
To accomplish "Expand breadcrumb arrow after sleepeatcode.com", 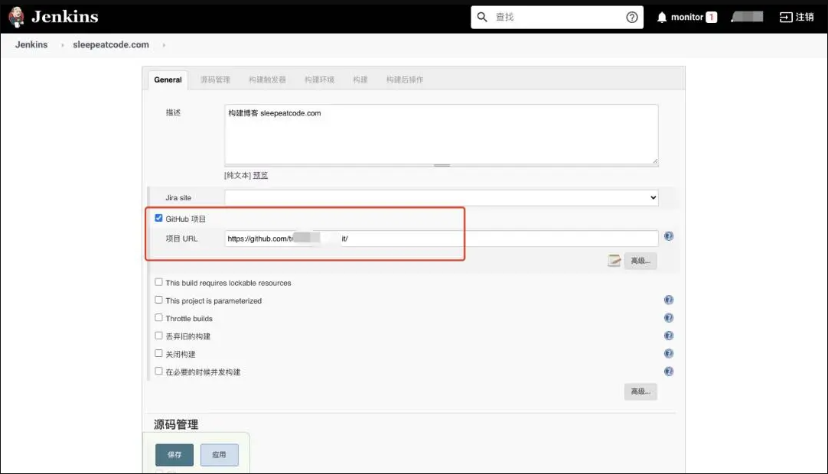I will (164, 45).
